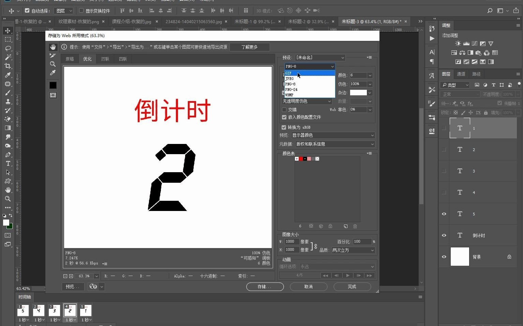This screenshot has width=523, height=326.
Task: Select the main toolbar Hand tool
Action: (x=8, y=190)
